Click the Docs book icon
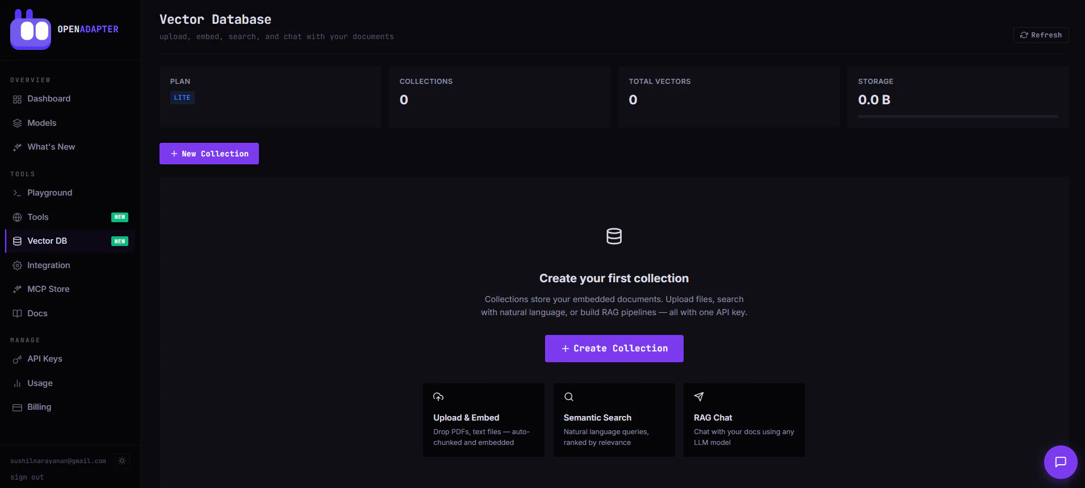This screenshot has height=488, width=1085. click(x=17, y=314)
